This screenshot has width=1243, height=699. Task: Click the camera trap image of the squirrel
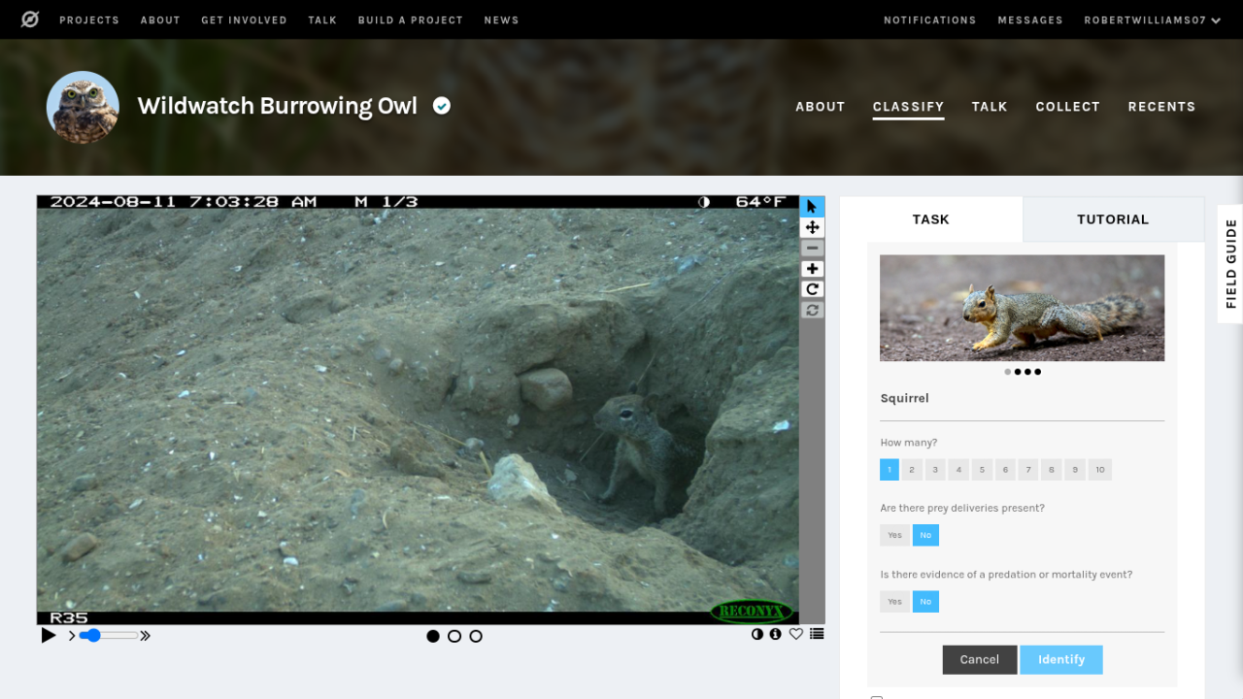(418, 410)
